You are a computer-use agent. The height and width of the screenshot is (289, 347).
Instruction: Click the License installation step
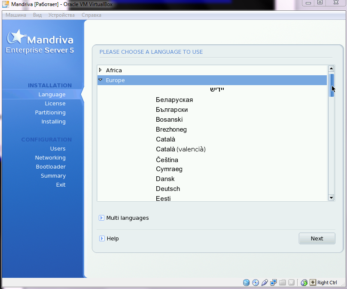tap(55, 104)
